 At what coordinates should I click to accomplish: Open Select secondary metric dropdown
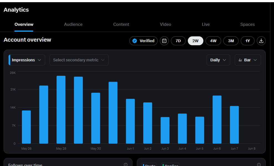tap(79, 60)
